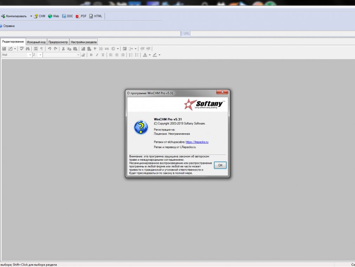355x267 pixels.
Task: Insert a horizontal line icon
Action: [101, 49]
